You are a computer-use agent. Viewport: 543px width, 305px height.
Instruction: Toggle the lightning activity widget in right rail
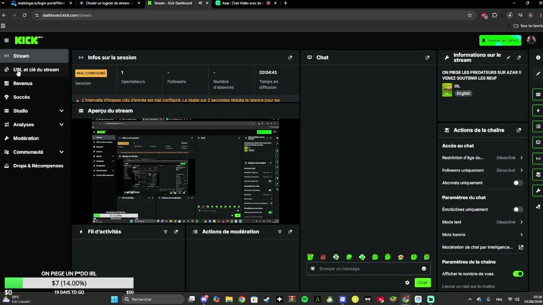(538, 111)
